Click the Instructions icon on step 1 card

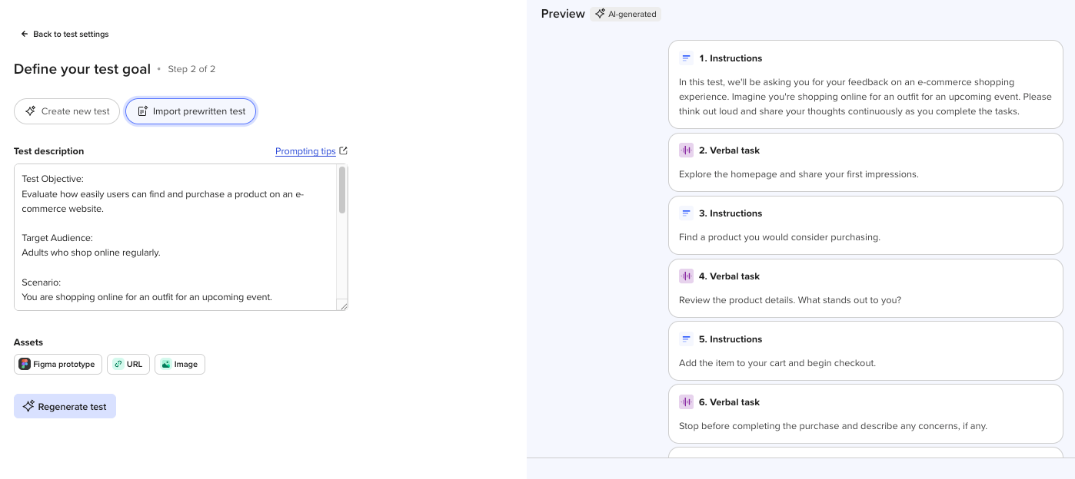[686, 58]
